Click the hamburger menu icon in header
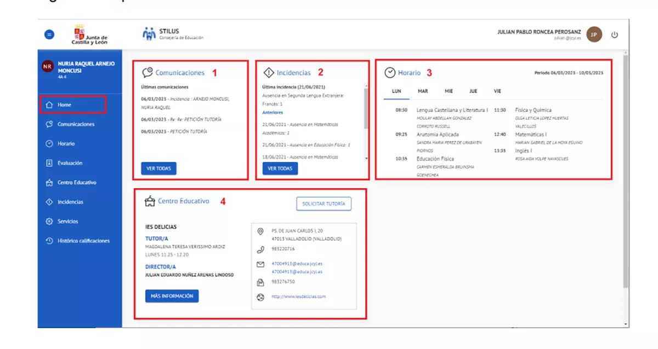Image resolution: width=658 pixels, height=349 pixels. pos(49,34)
